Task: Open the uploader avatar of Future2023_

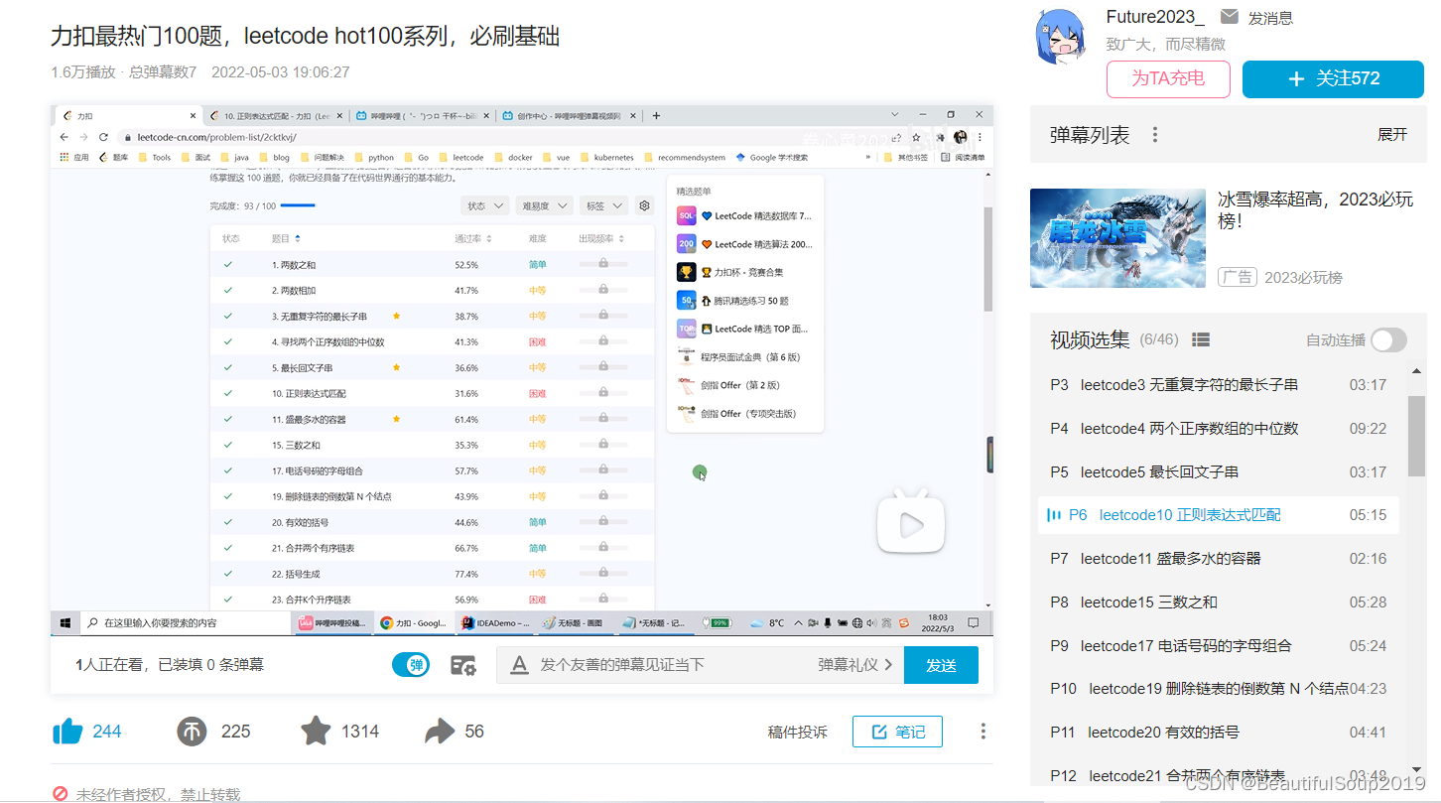Action: coord(1061,38)
